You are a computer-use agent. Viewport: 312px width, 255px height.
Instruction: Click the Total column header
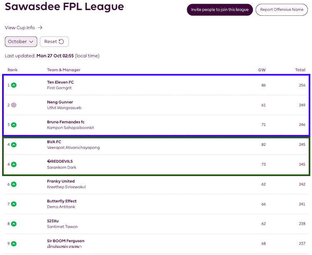(x=300, y=70)
